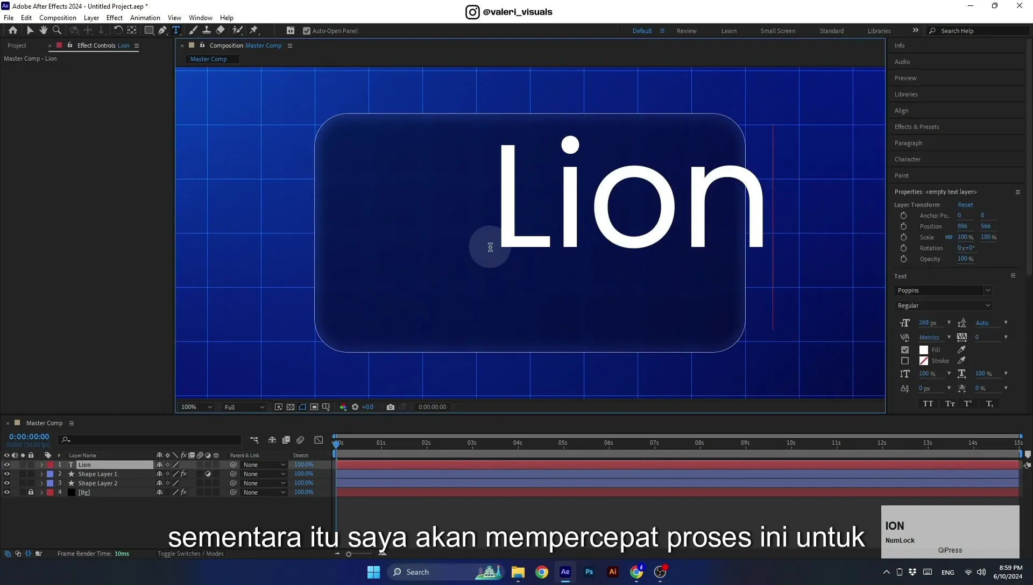Open the Character panel
This screenshot has height=585, width=1033.
908,160
